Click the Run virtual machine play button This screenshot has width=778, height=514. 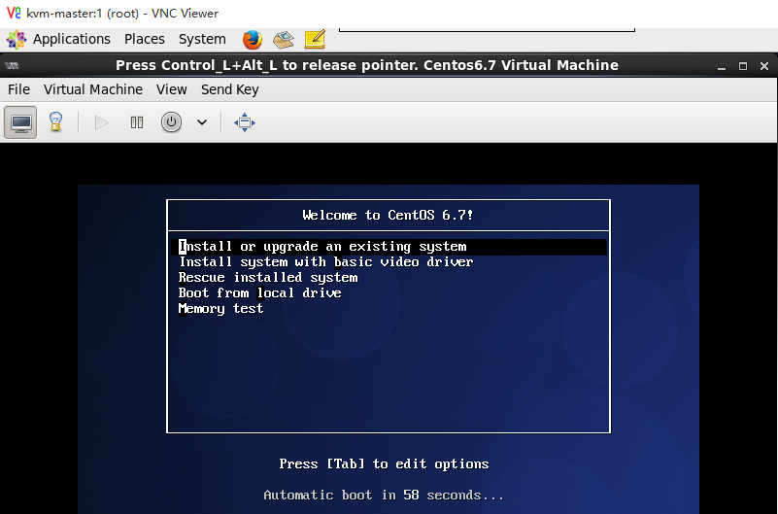tap(101, 122)
